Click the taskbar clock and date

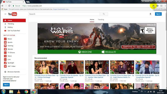coord(161,92)
